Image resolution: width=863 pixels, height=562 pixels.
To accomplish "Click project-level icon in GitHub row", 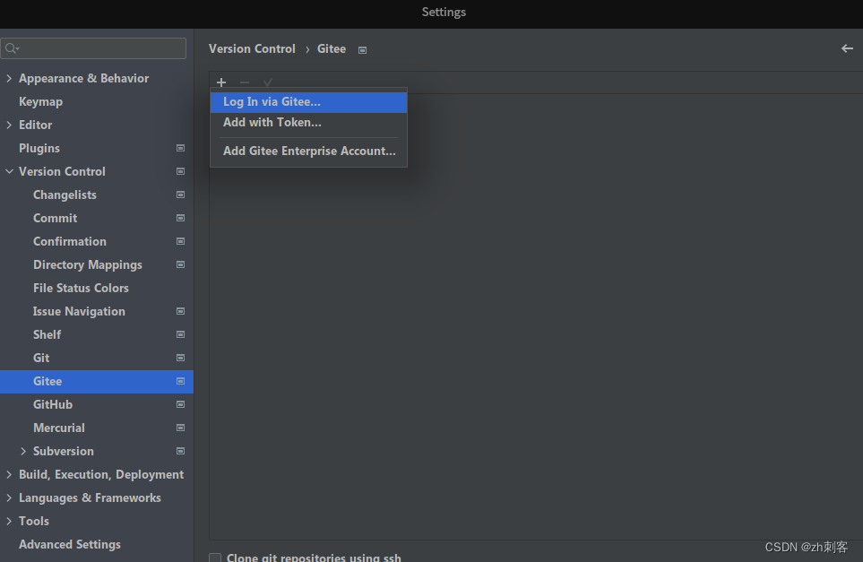I will 180,404.
